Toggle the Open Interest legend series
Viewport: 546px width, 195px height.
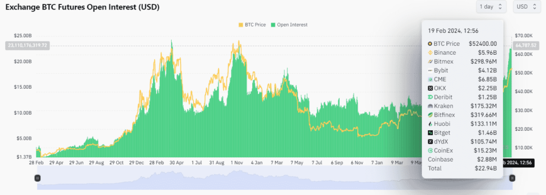(x=290, y=24)
